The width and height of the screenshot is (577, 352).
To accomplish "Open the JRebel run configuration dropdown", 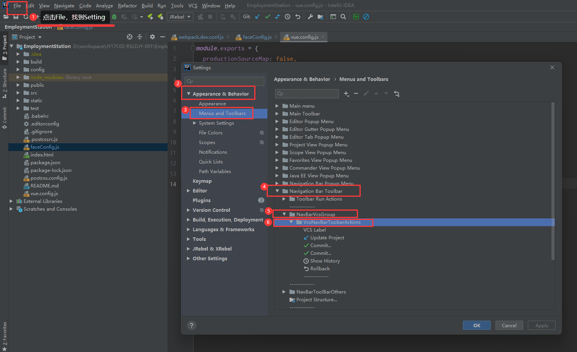I will click(180, 17).
